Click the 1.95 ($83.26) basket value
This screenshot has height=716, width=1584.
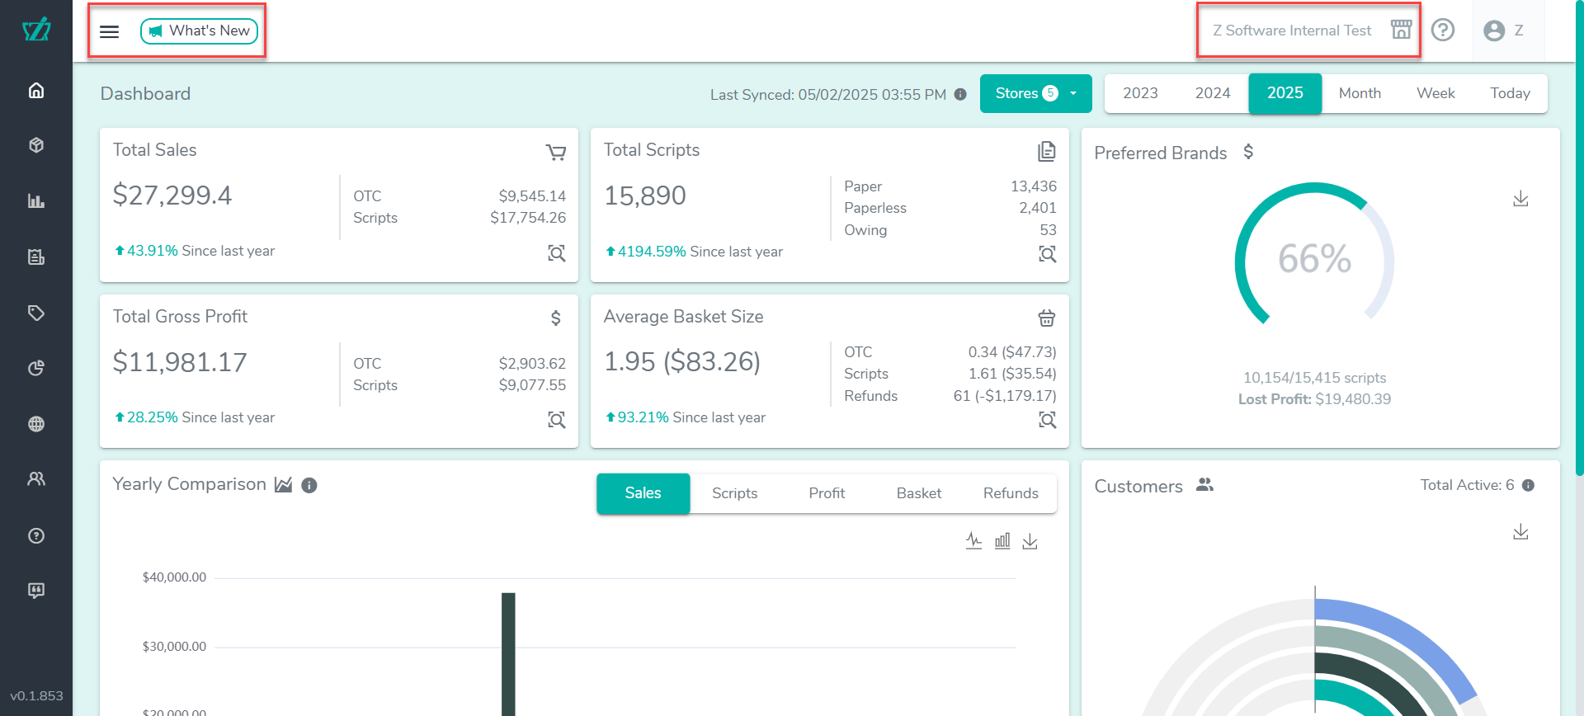tap(682, 361)
